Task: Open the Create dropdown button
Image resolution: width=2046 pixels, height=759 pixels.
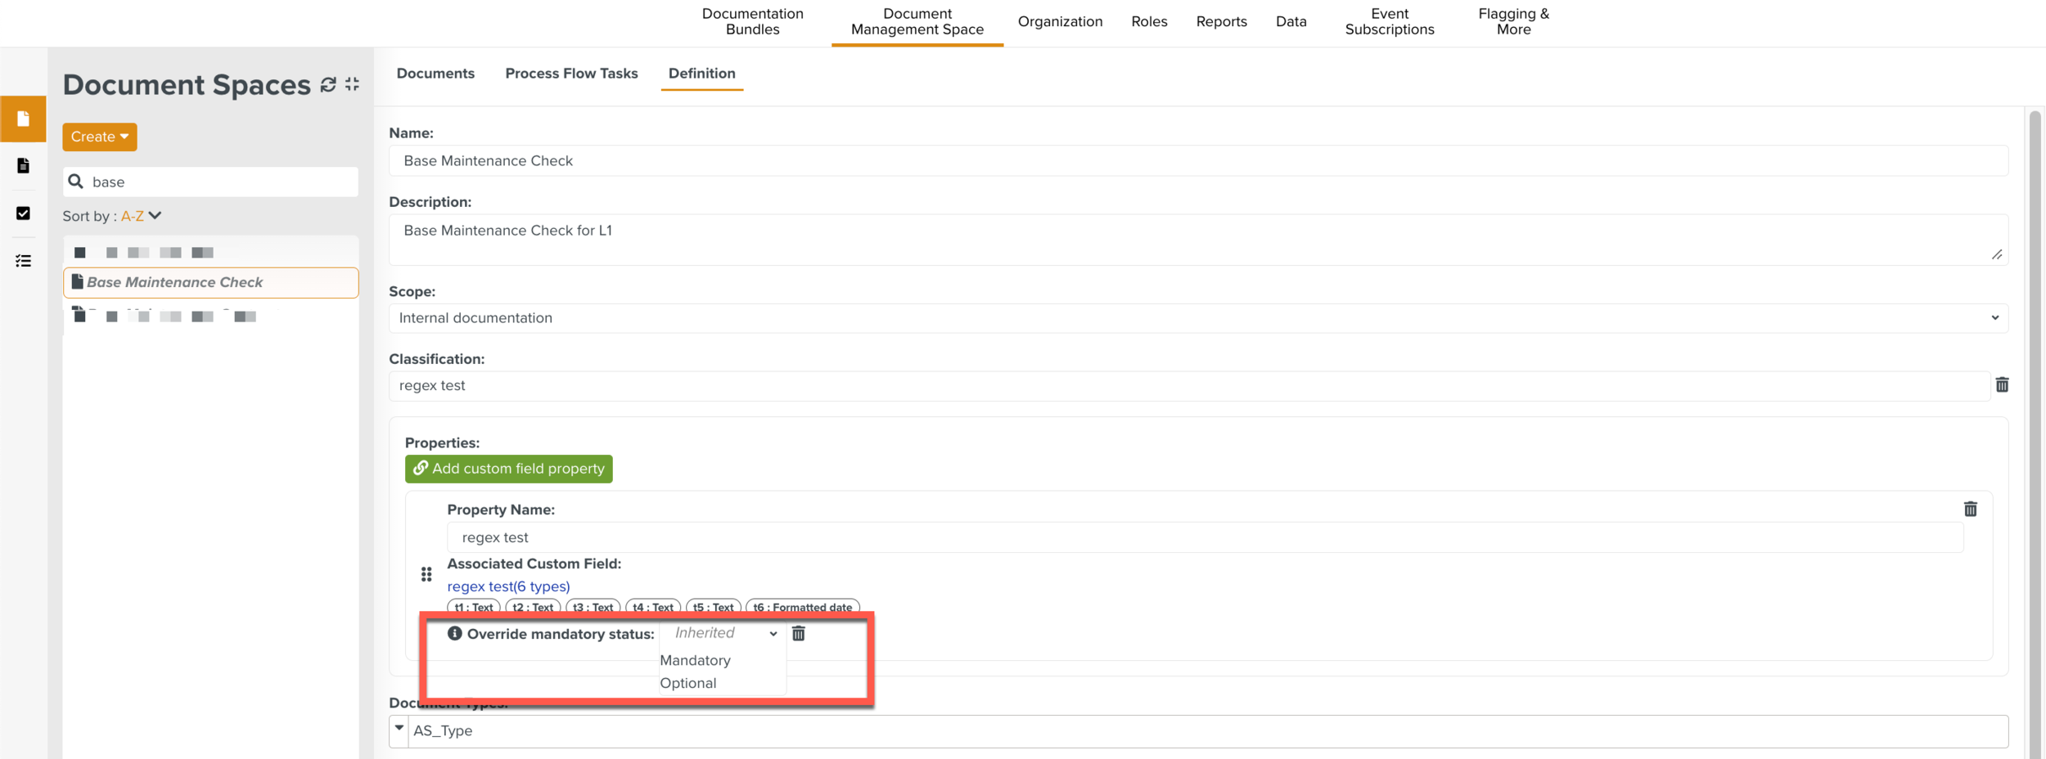Action: [x=100, y=137]
